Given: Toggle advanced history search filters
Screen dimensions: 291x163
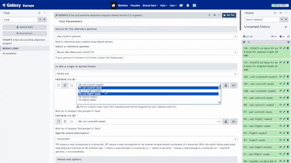Looking at the screenshot, I should (x=281, y=19).
